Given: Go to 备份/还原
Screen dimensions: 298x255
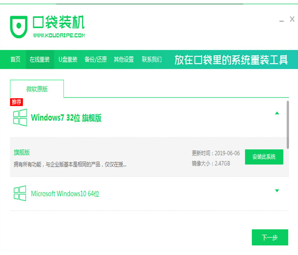Looking at the screenshot, I should click(95, 59).
